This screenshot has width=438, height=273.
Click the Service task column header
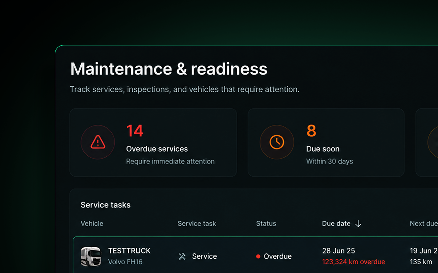click(x=197, y=223)
